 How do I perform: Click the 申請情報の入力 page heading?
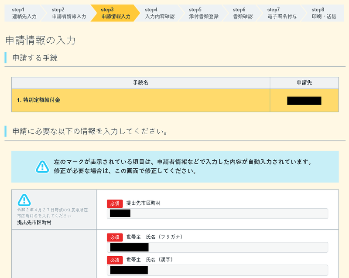(40, 41)
